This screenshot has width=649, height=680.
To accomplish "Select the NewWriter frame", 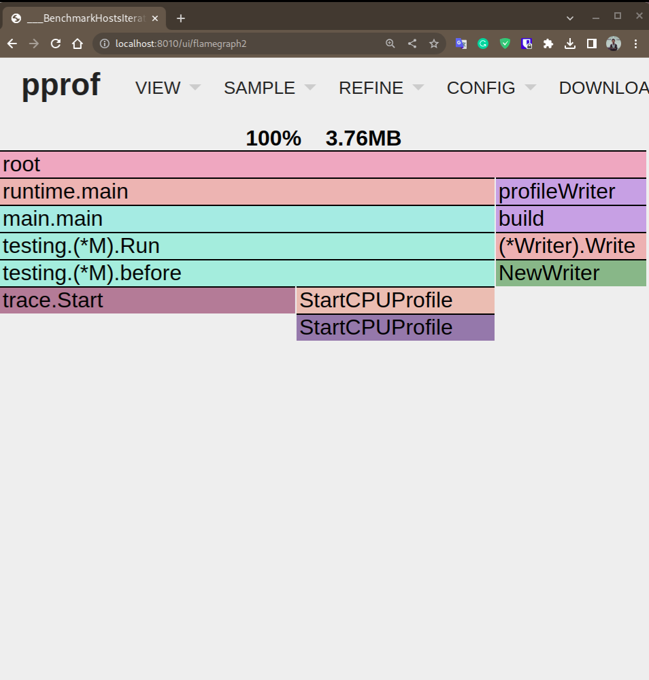I will point(571,273).
